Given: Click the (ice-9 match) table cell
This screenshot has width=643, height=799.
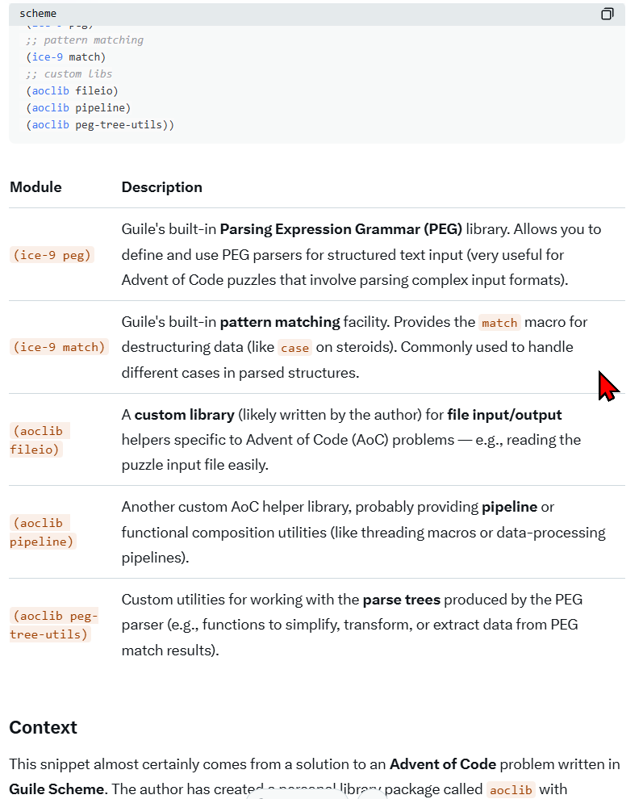Looking at the screenshot, I should tap(59, 348).
